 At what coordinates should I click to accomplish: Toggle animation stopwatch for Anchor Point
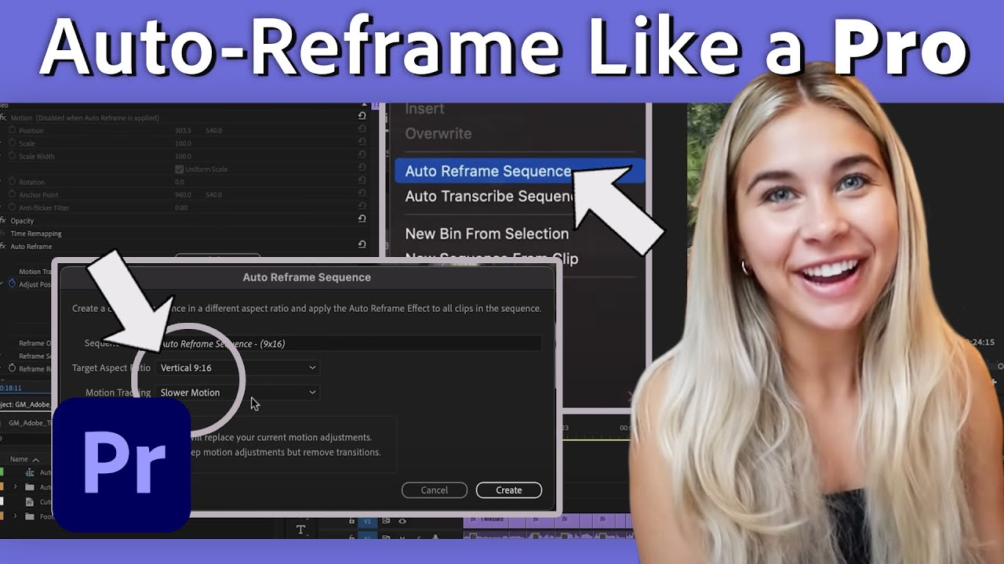tap(12, 194)
